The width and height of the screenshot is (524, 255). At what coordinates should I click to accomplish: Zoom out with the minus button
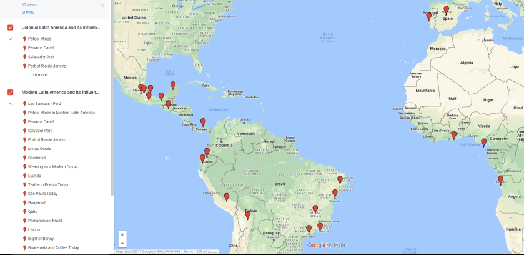(x=122, y=243)
